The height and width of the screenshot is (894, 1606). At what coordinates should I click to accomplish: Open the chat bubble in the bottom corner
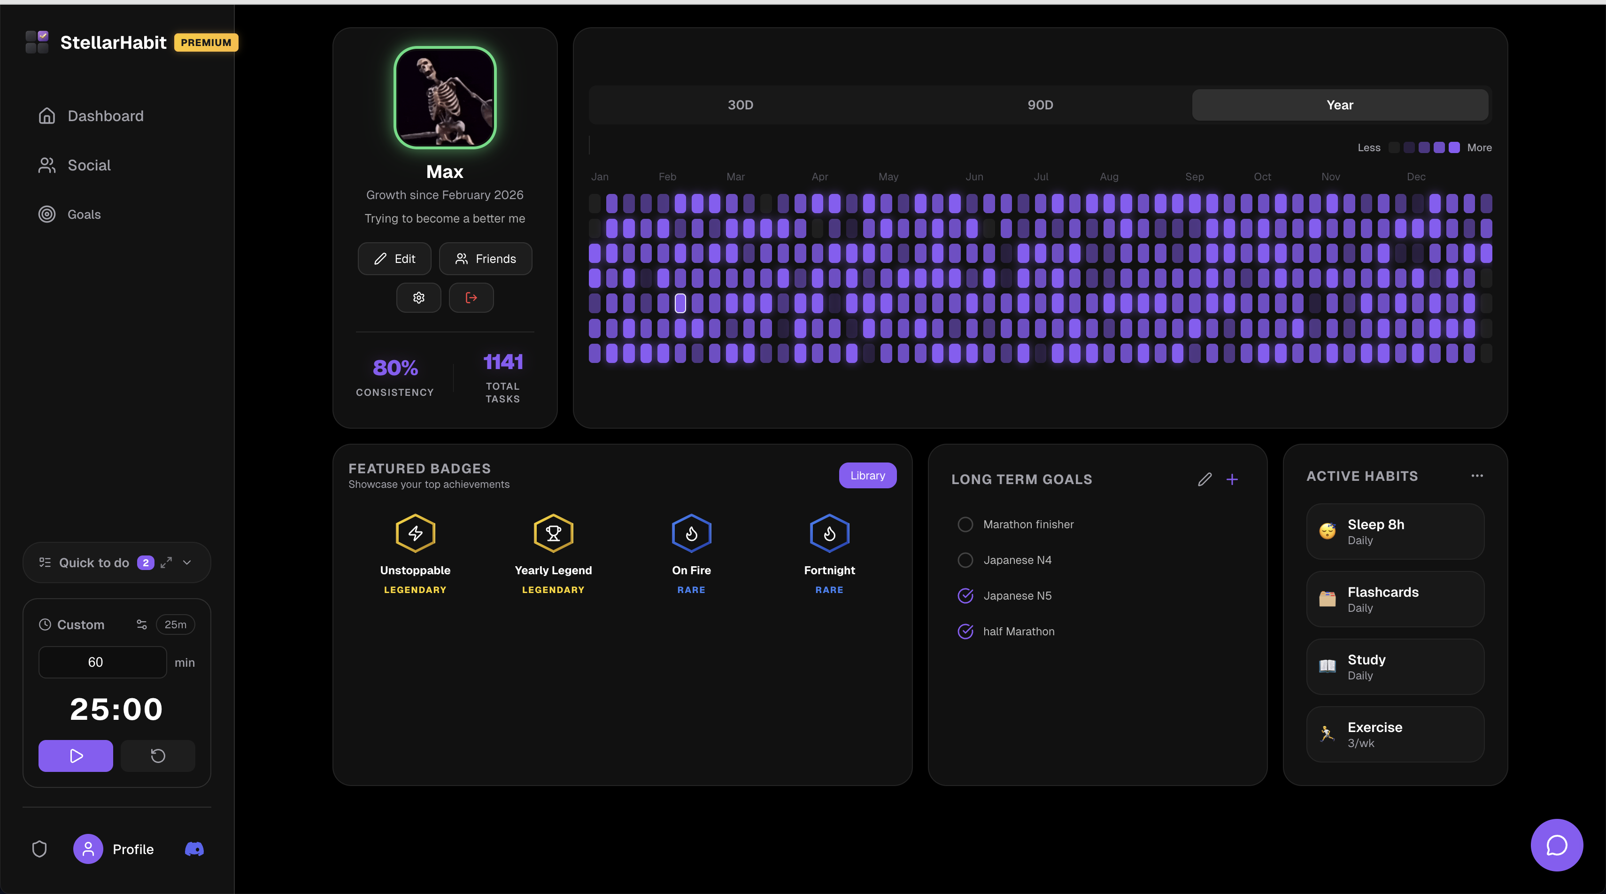1556,845
